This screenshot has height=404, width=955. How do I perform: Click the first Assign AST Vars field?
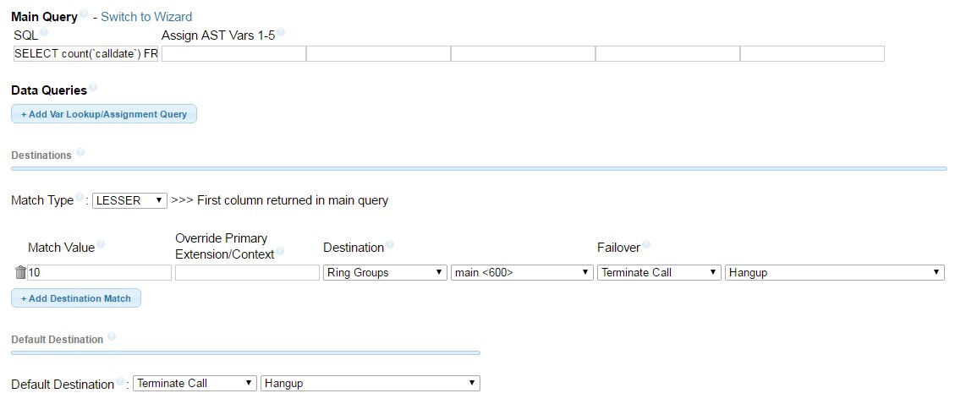[233, 53]
